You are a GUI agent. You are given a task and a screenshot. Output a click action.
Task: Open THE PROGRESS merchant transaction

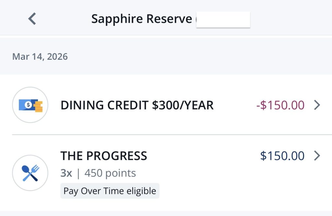(x=104, y=156)
